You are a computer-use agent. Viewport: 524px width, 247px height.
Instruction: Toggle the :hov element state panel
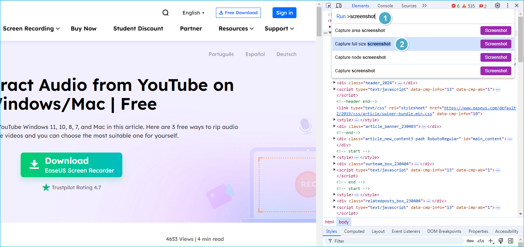pos(470,241)
